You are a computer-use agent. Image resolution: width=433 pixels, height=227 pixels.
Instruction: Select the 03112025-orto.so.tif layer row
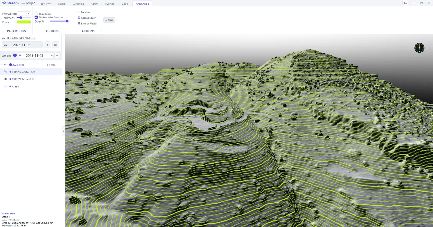pos(31,72)
